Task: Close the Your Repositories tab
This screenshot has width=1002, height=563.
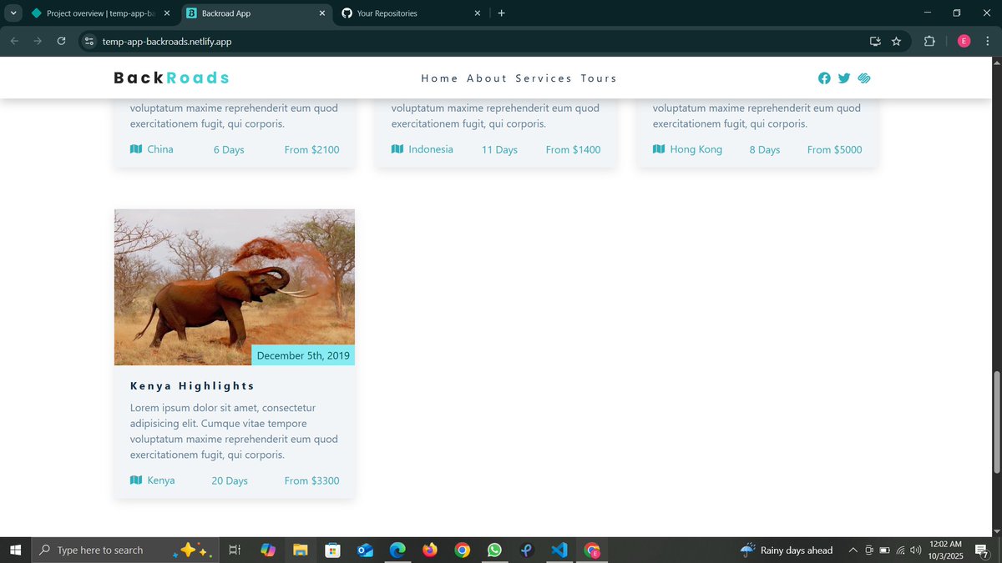Action: click(478, 13)
